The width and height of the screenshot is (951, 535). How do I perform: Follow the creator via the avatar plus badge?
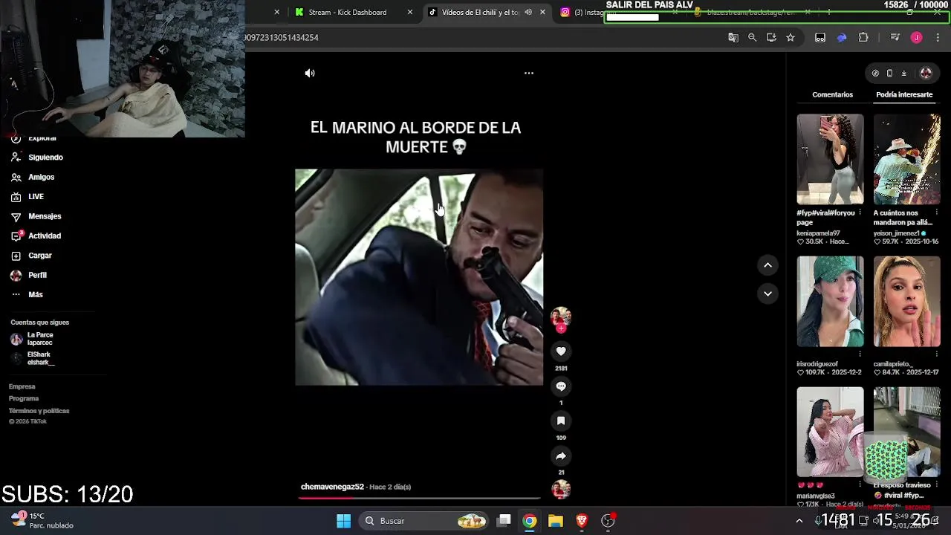point(561,328)
